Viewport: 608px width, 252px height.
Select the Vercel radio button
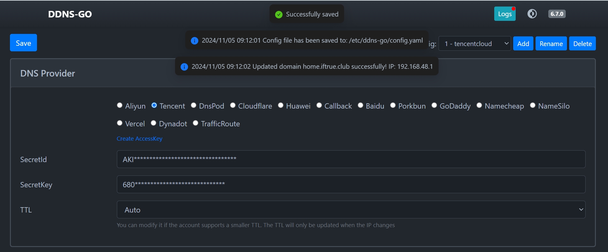pos(120,123)
